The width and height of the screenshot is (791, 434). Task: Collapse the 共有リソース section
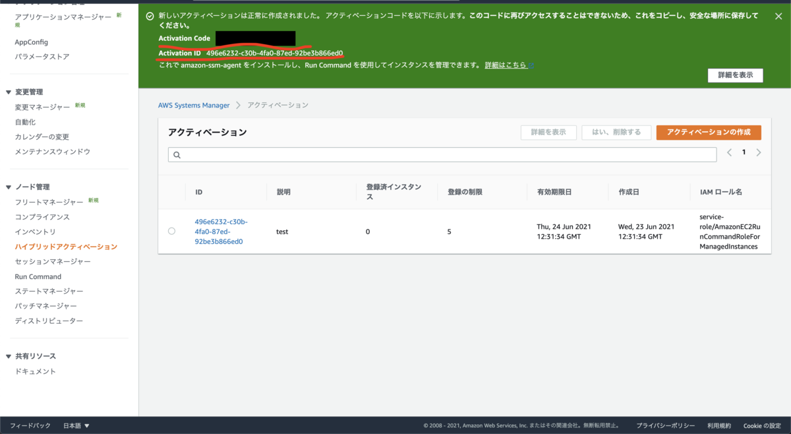pyautogui.click(x=8, y=356)
